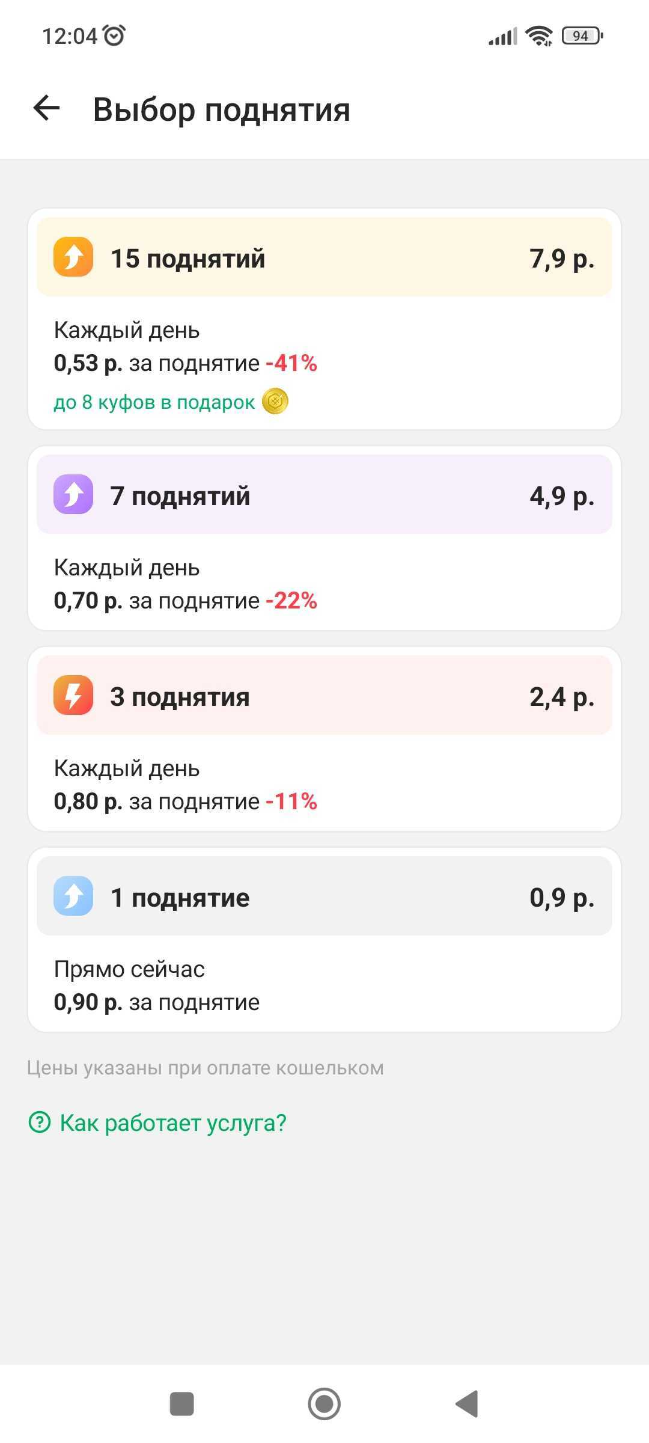Tap the 7,9 р. price label
Image resolution: width=649 pixels, height=1443 pixels.
(561, 258)
